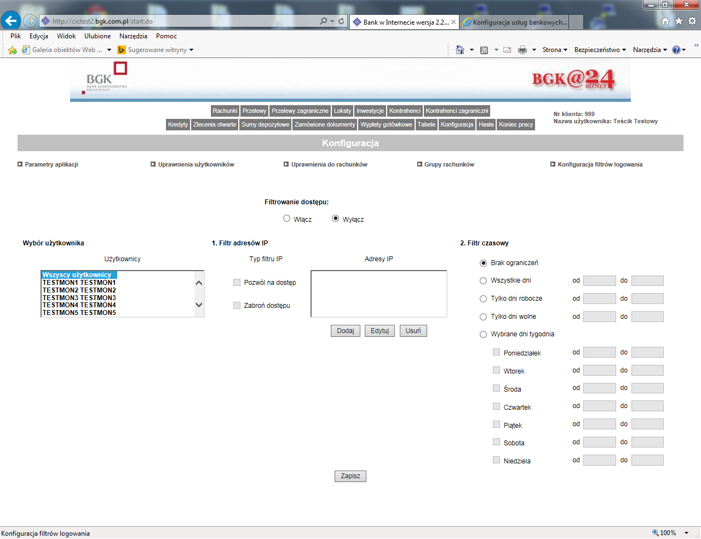Check the Zabroń dostępu checkbox

pyautogui.click(x=237, y=305)
